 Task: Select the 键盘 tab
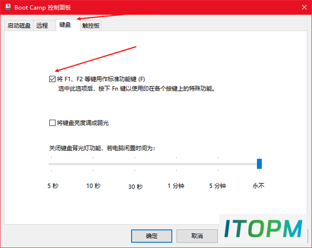pyautogui.click(x=68, y=25)
